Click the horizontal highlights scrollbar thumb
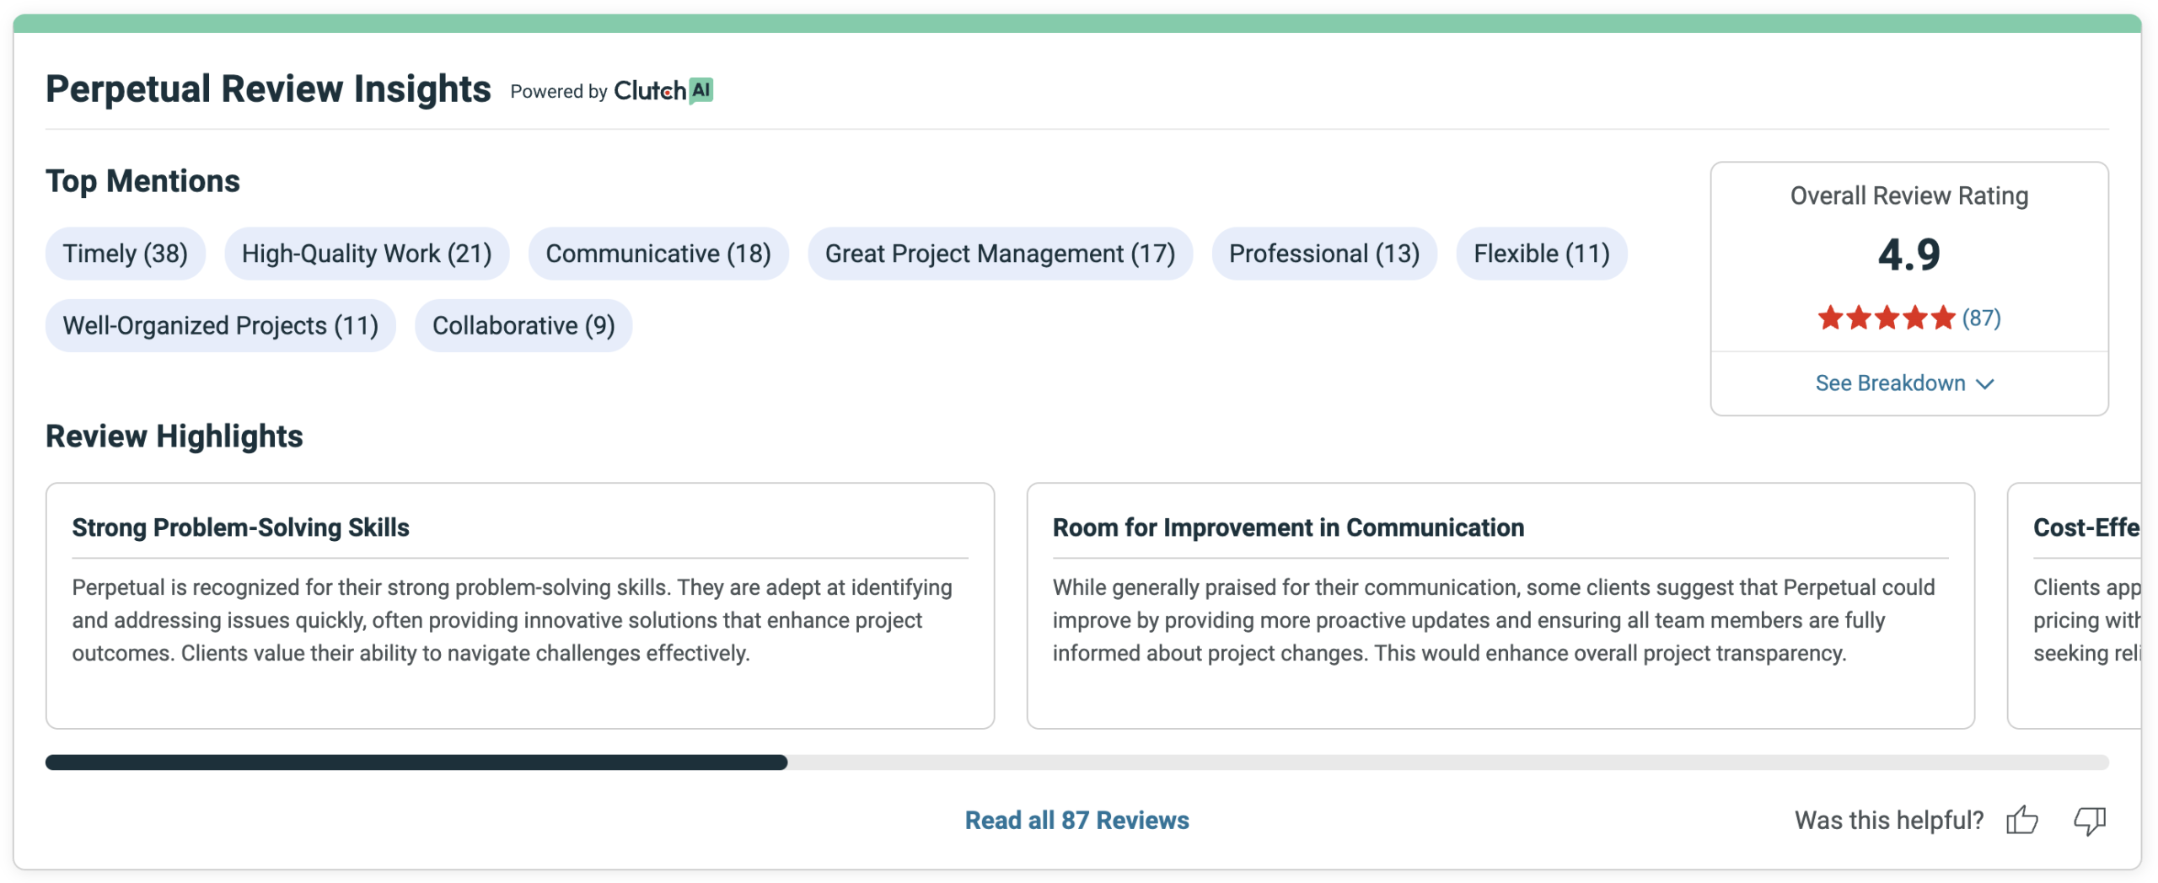Image resolution: width=2158 pixels, height=883 pixels. (x=416, y=763)
